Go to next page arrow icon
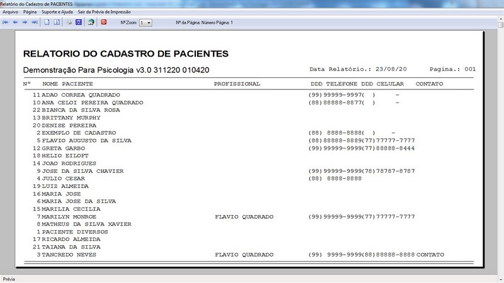Viewport: 504px width, 283px height. coord(25,23)
